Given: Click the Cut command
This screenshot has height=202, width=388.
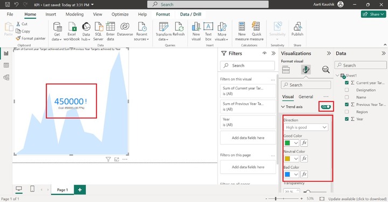Looking at the screenshot, I should [22, 24].
